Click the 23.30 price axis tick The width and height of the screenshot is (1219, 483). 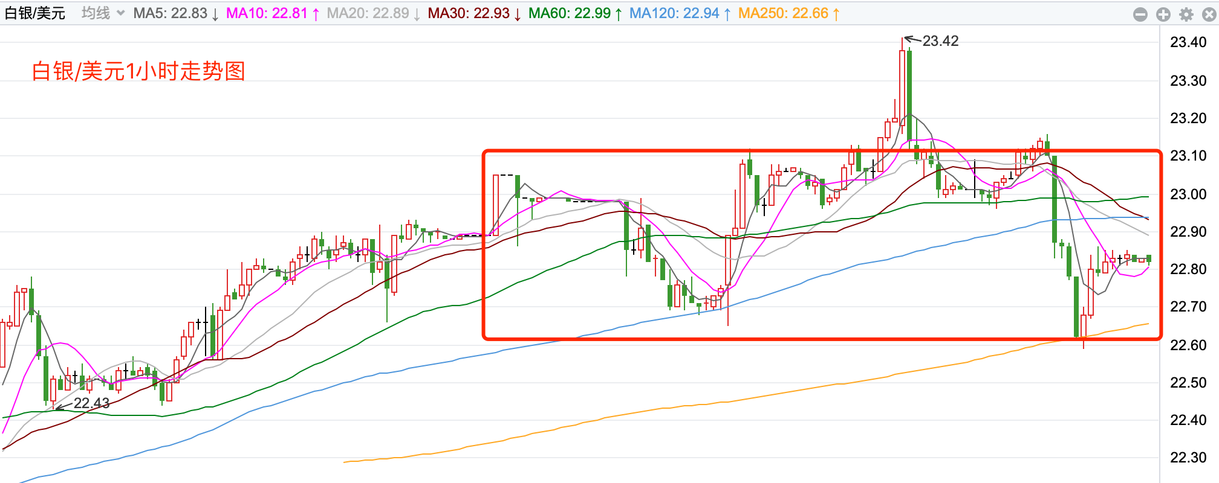point(1188,80)
